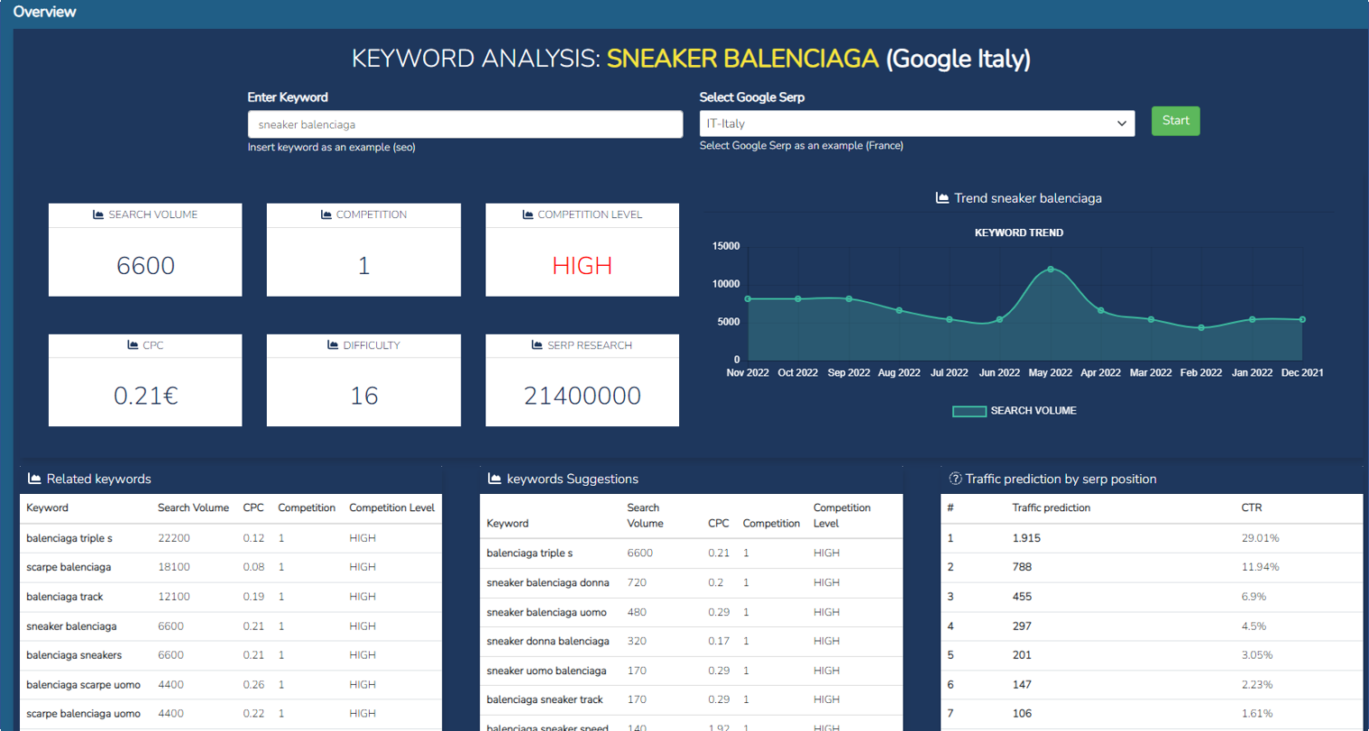Image resolution: width=1369 pixels, height=731 pixels.
Task: Click the 21400000 SERP research value
Action: click(583, 396)
